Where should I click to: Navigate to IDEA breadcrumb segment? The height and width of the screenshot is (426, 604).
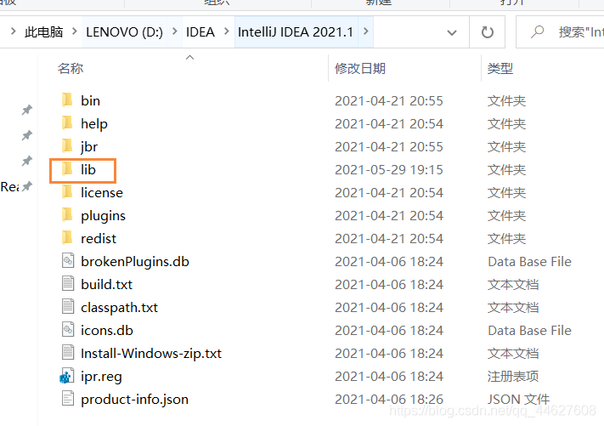[200, 32]
